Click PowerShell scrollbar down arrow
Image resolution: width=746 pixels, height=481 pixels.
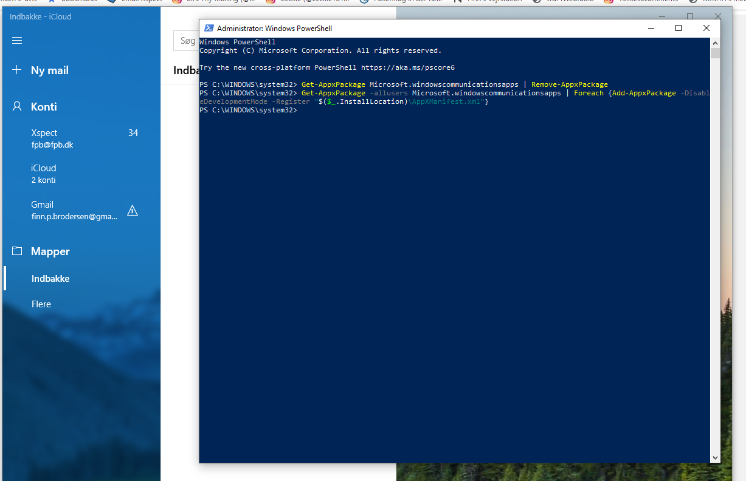coord(715,457)
